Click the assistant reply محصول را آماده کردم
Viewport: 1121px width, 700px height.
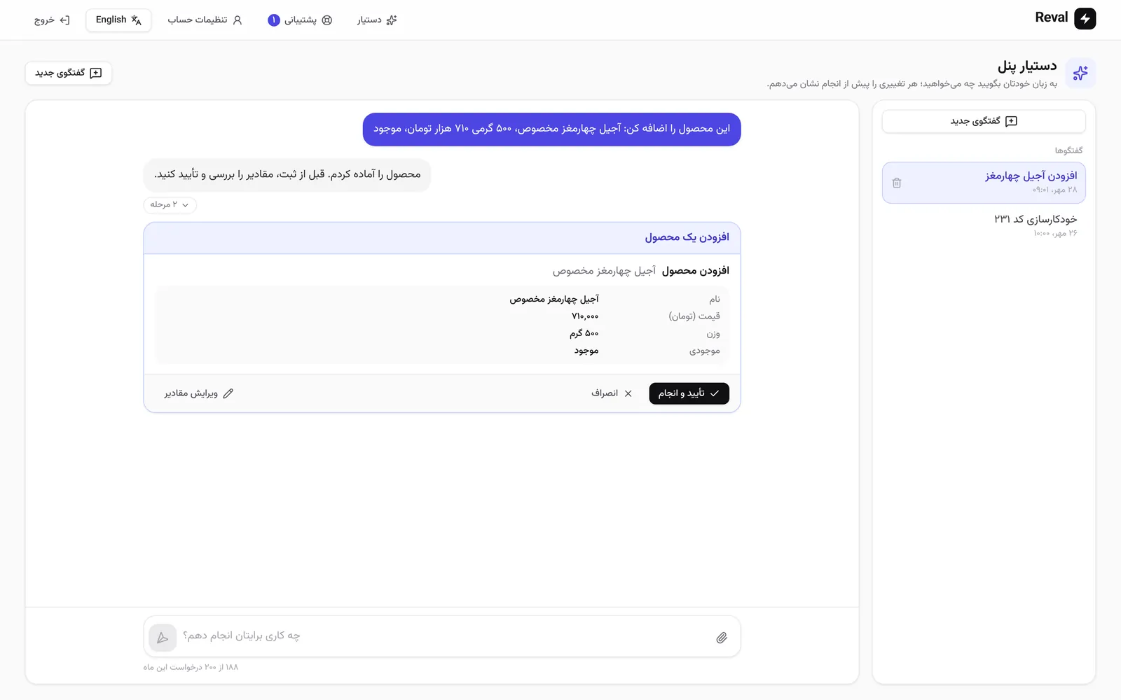287,174
